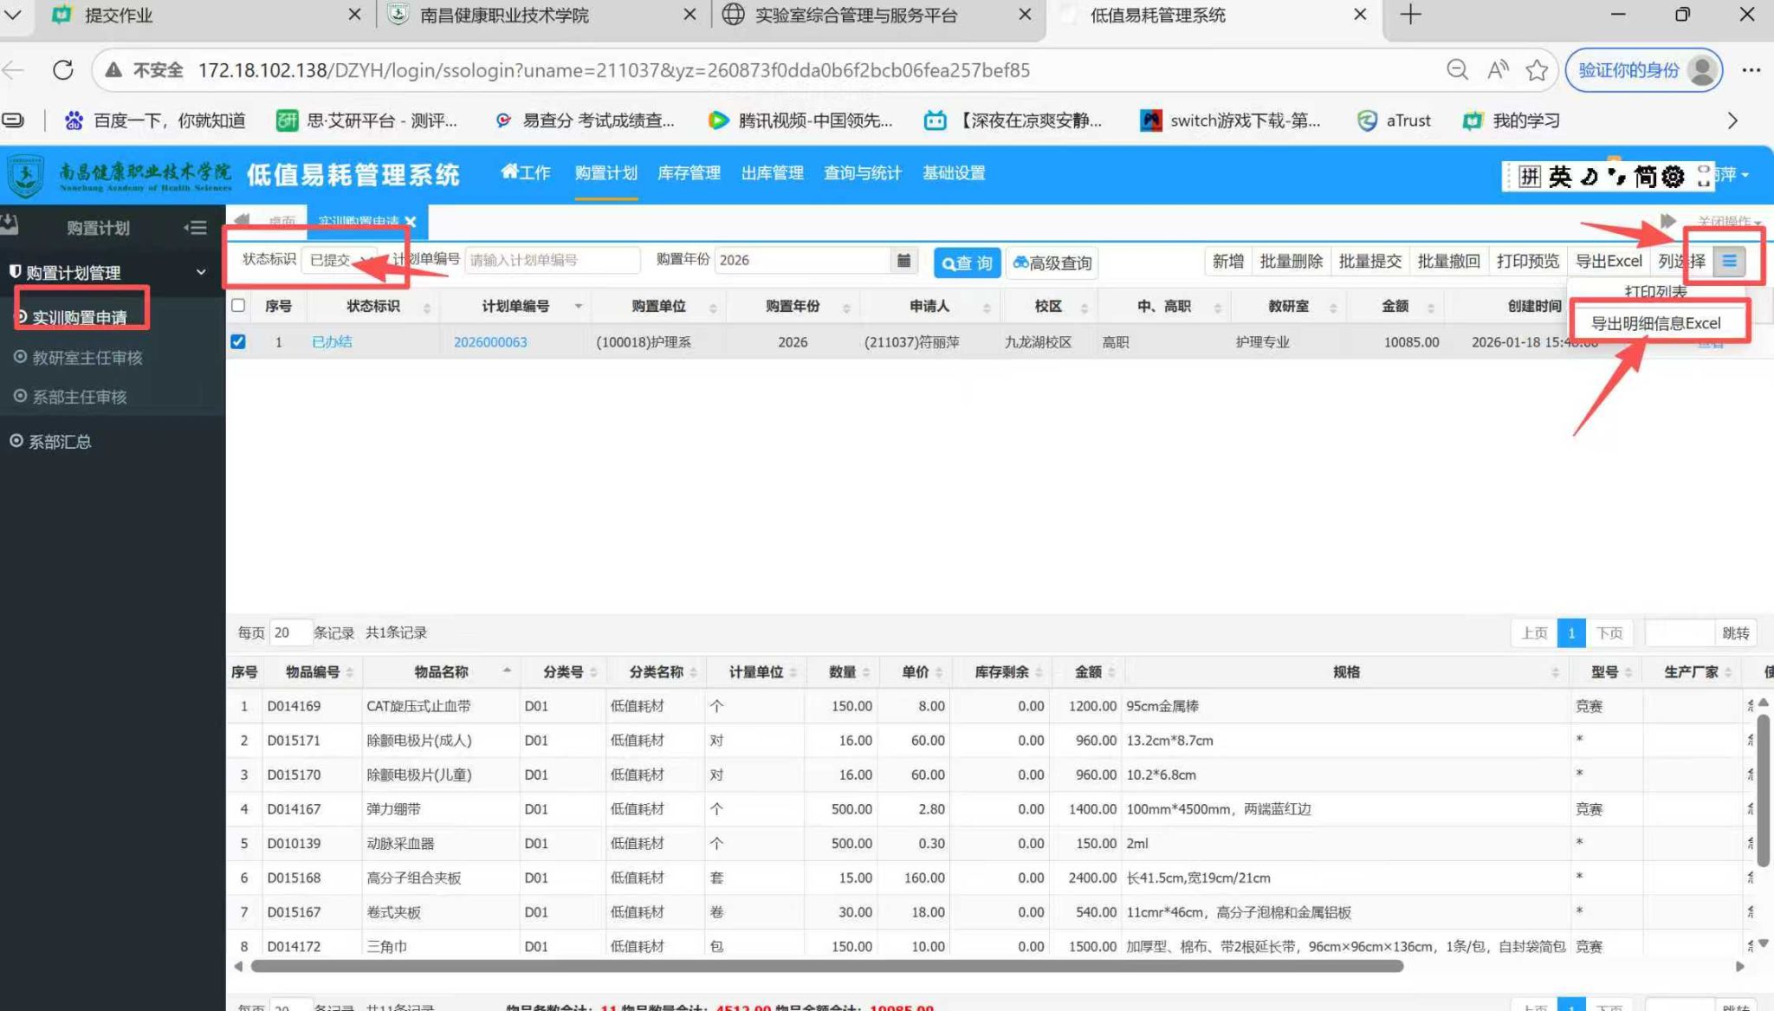Click the browser favorites star icon
This screenshot has width=1774, height=1011.
click(x=1537, y=70)
